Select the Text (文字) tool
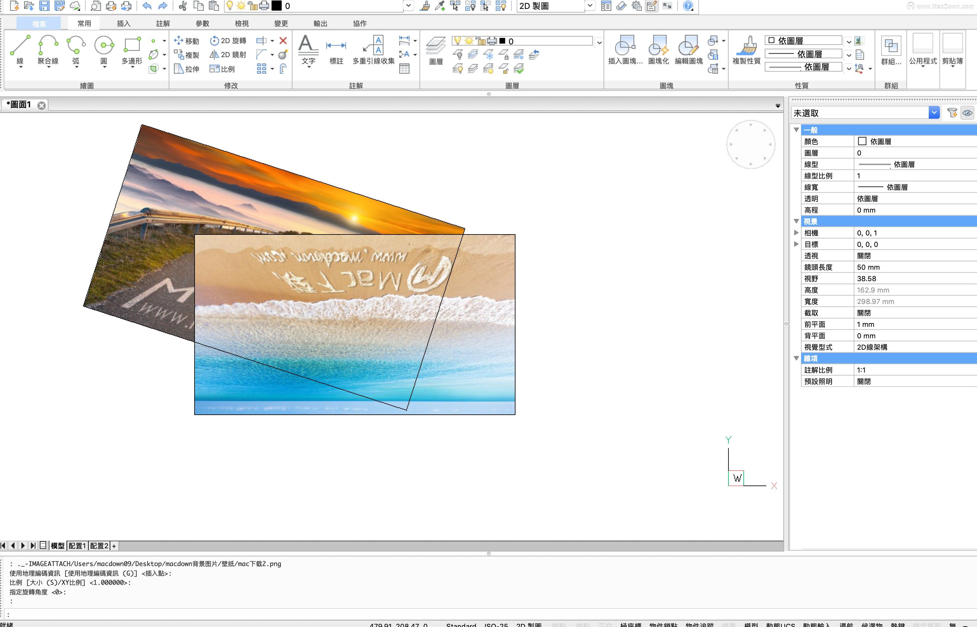Image resolution: width=977 pixels, height=627 pixels. [308, 50]
